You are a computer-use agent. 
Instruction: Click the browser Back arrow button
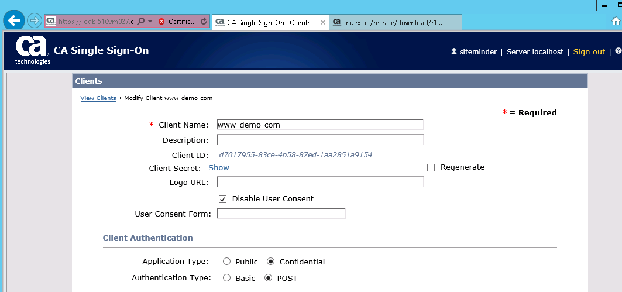(x=14, y=20)
